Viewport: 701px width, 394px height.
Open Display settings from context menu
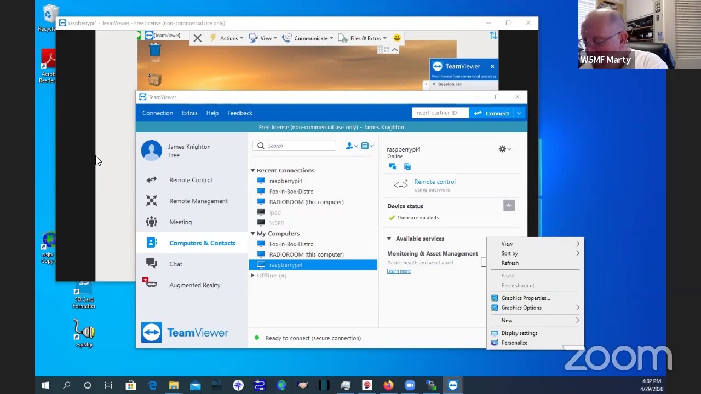pos(535,333)
